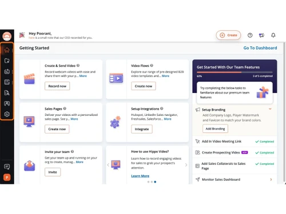Viewport: 286px width, 214px height.
Task: Click the Record now button
Action: (x=57, y=86)
